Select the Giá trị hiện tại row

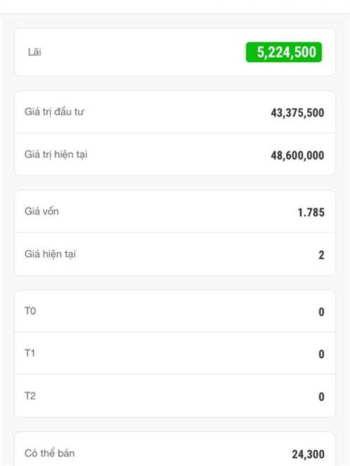[x=175, y=154]
